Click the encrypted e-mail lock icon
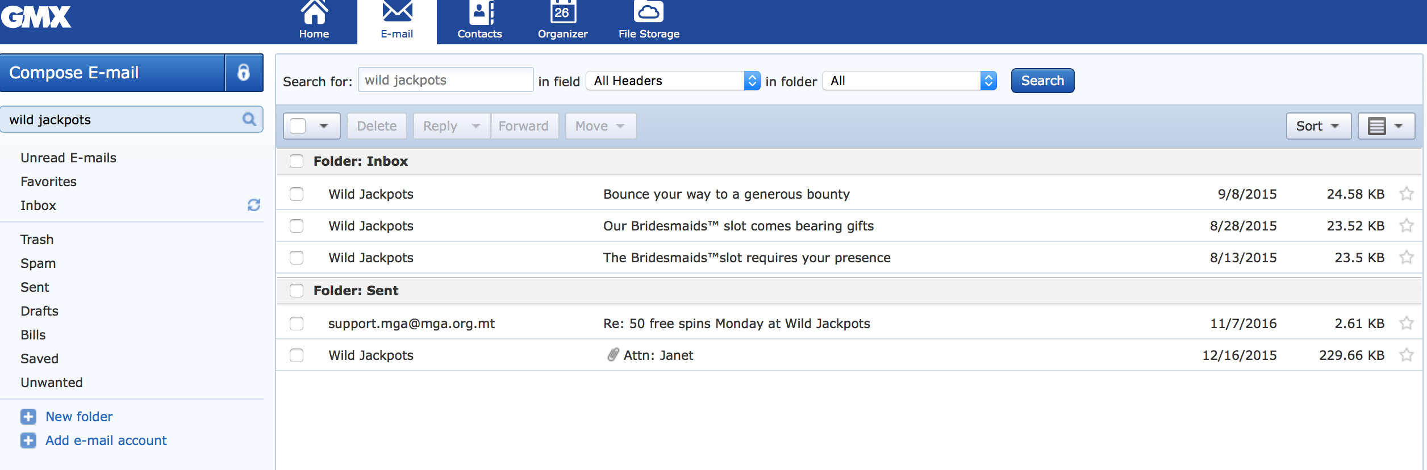Screen dimensions: 1427x470 click(244, 73)
